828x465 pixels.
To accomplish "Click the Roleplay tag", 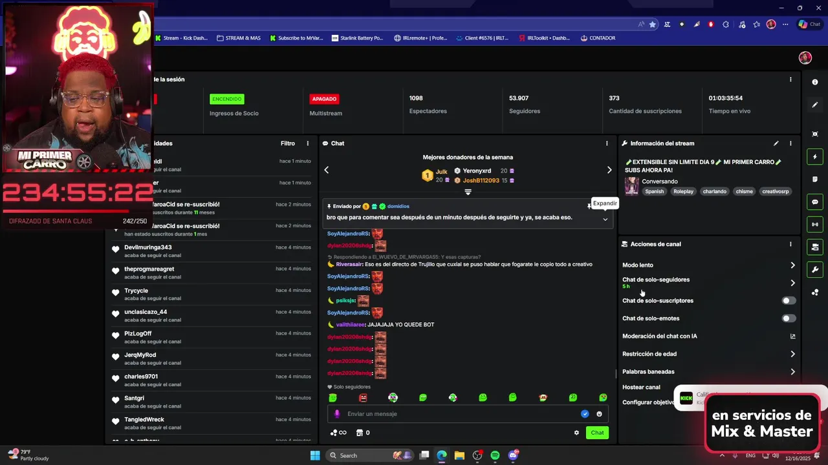I will [683, 192].
